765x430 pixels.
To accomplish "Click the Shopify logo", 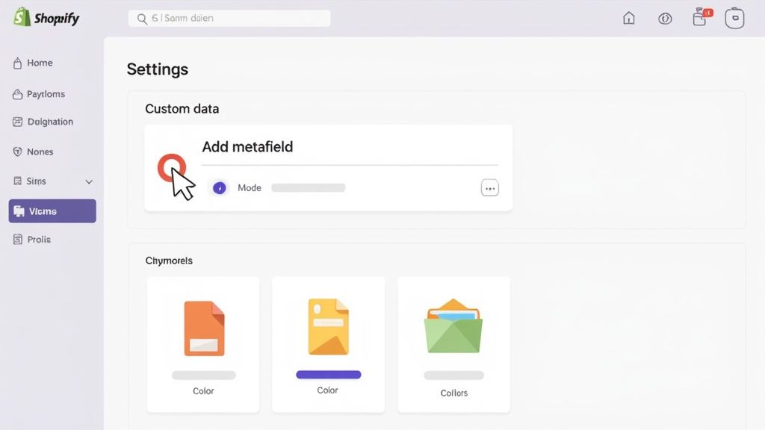I will [x=47, y=17].
